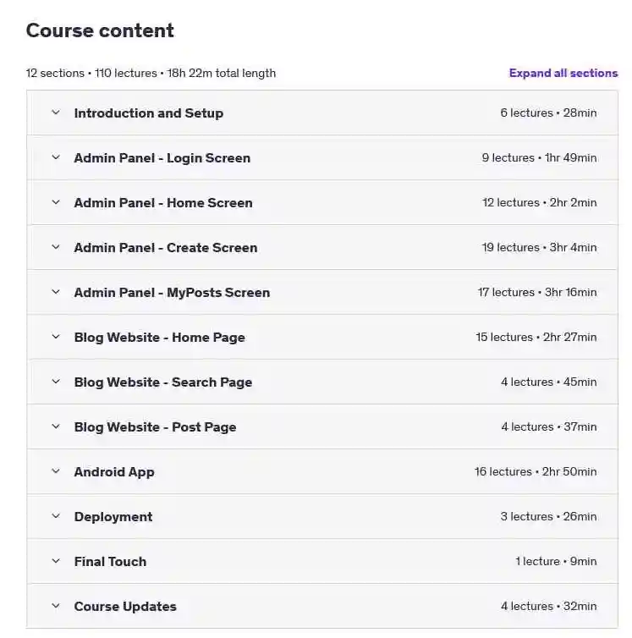The height and width of the screenshot is (638, 632).
Task: Expand the Course Updates section chevron
Action: (56, 606)
